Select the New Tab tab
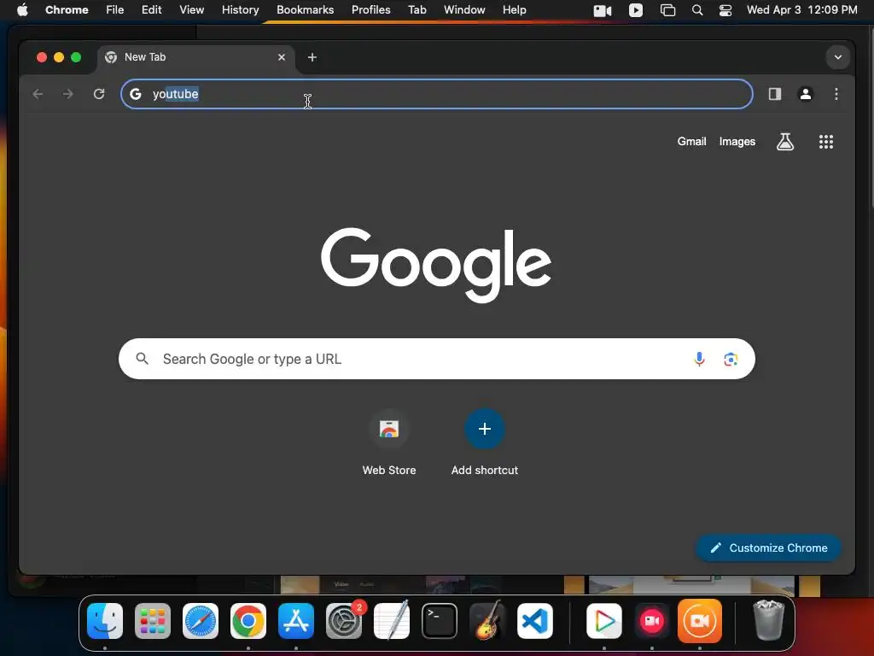Viewport: 874px width, 656px height. [196, 57]
